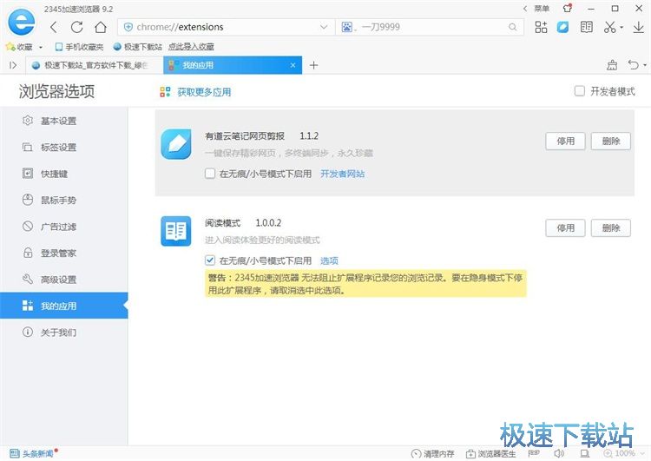Go to home page icon

101,28
